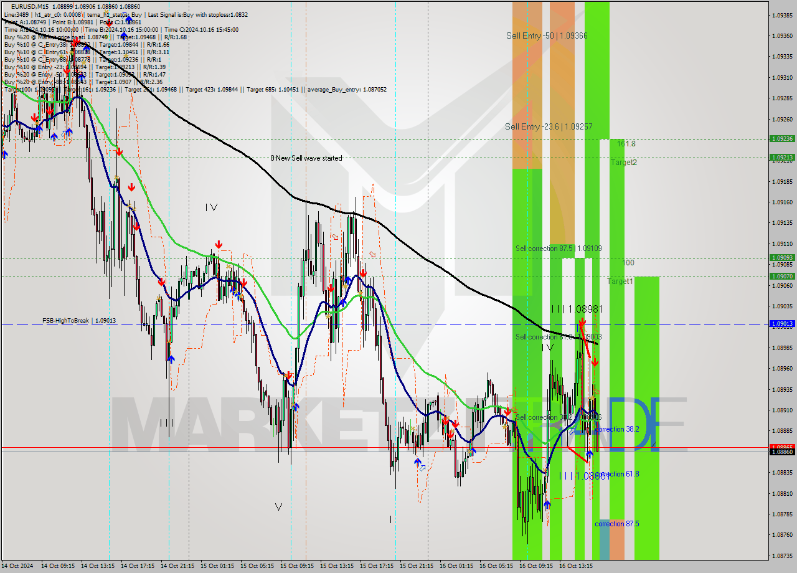
Task: Select the 'Sell correction 87.5 | 1.09109' label
Action: 559,249
